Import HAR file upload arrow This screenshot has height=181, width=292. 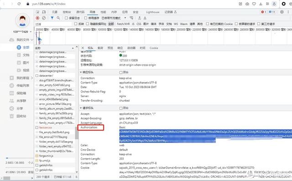click(140, 18)
